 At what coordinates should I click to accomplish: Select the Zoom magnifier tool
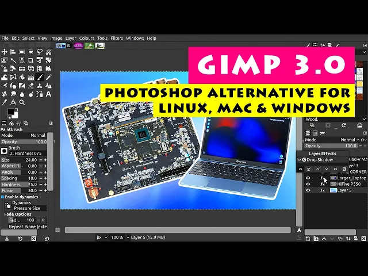pyautogui.click(x=22, y=102)
